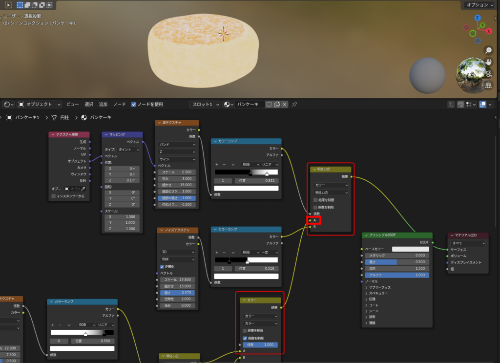Click the fake user shield icon for パンケーキ
Viewport: 500px width, 363px height.
point(269,105)
